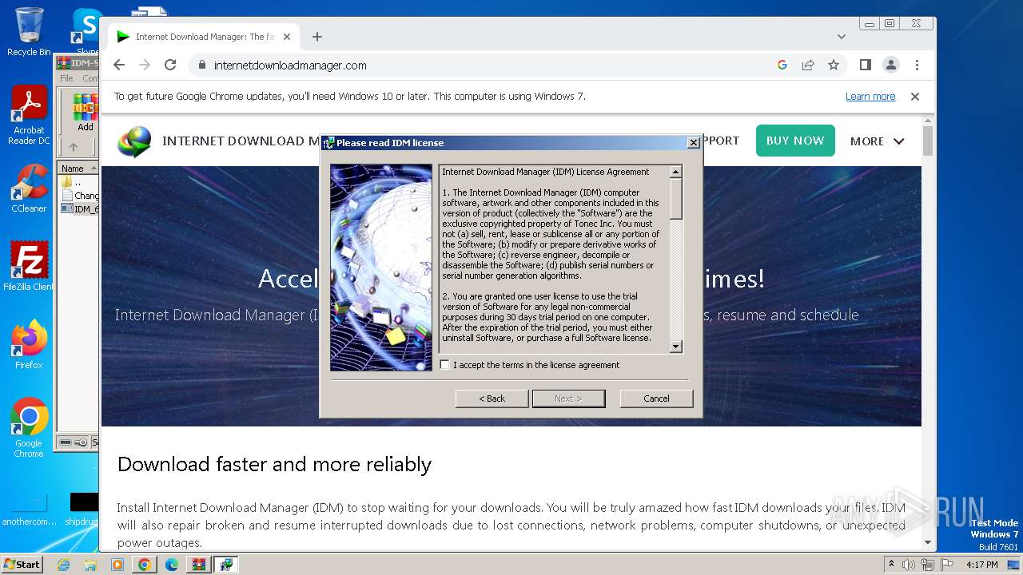This screenshot has width=1023, height=575.
Task: Select the parent folder '..' row in WinRAR
Action: pyautogui.click(x=78, y=182)
